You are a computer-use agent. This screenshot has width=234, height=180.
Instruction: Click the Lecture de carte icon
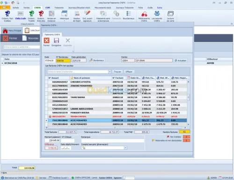coord(170,14)
